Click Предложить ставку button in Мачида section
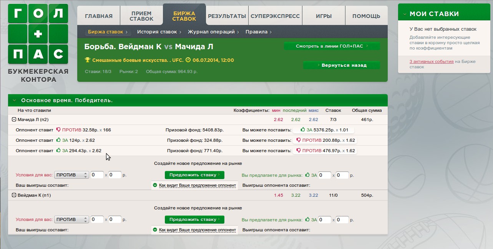The image size is (493, 249). coord(194,175)
